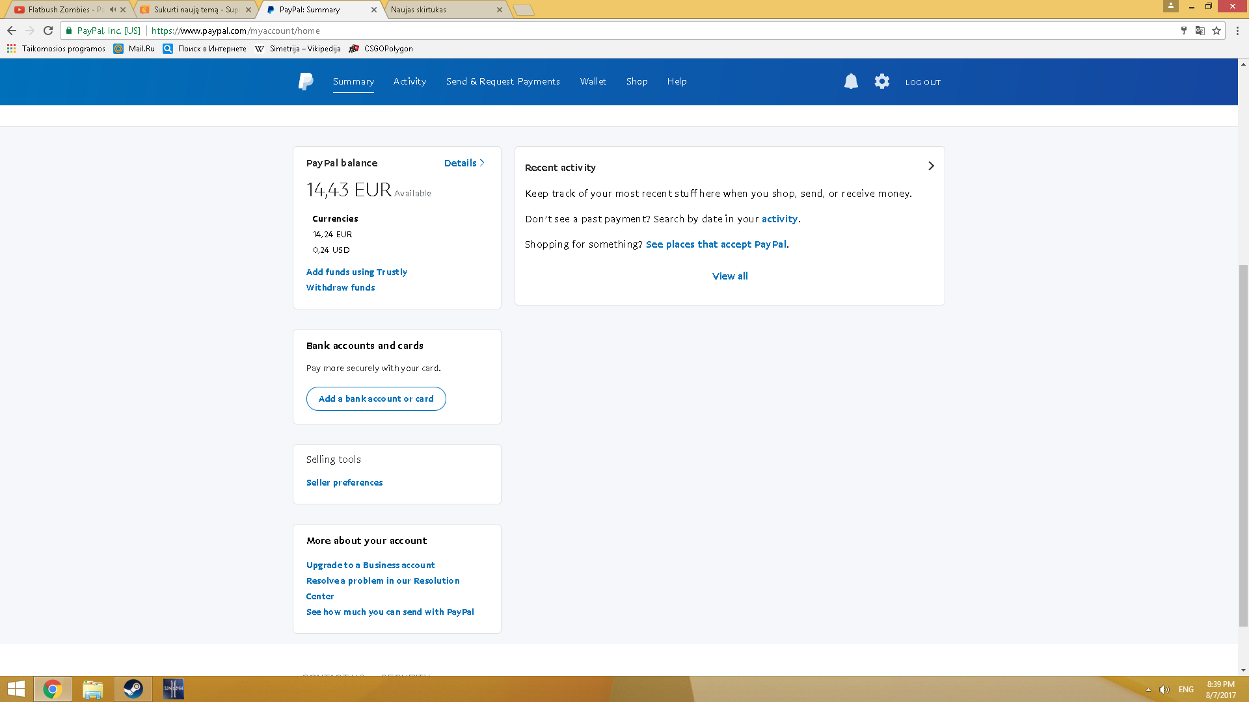
Task: Click the scrollbar down arrow
Action: point(1243,670)
